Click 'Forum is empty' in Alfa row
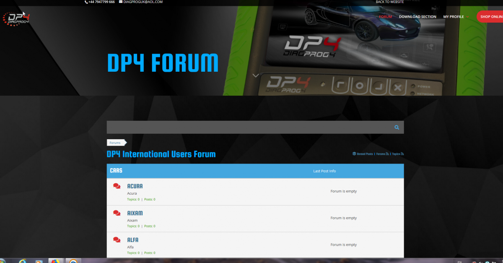This screenshot has height=263, width=503. point(344,245)
